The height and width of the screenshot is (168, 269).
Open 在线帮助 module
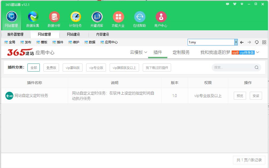(x=140, y=19)
